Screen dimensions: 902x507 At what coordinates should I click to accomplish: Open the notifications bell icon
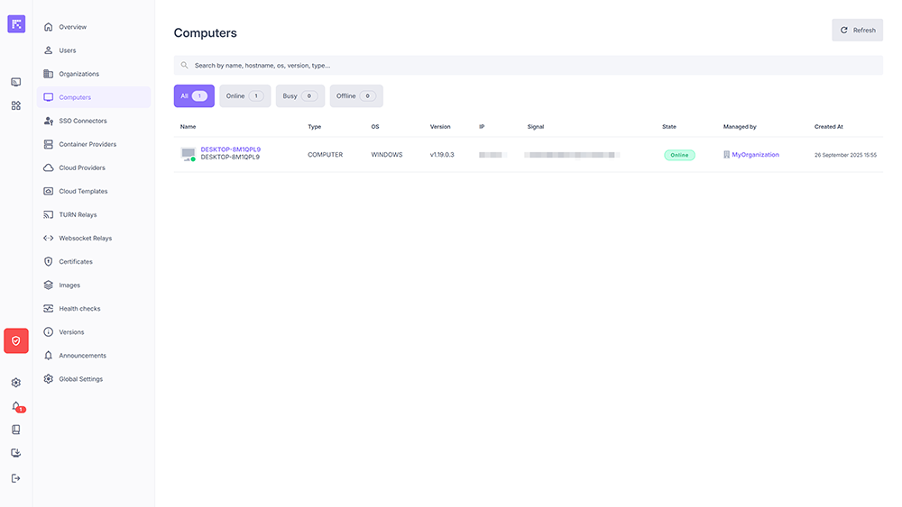(x=16, y=406)
